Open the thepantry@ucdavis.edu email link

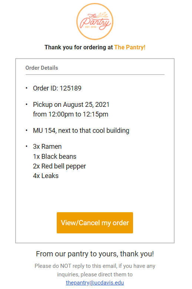[x=95, y=283]
